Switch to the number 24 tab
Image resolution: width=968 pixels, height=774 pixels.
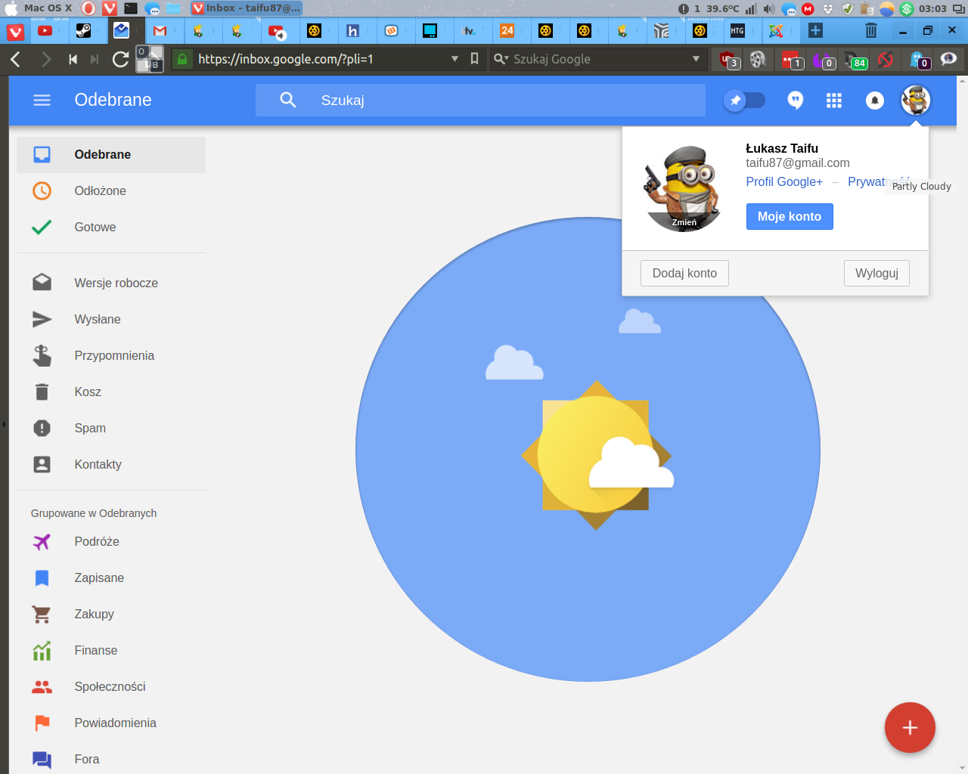(507, 31)
